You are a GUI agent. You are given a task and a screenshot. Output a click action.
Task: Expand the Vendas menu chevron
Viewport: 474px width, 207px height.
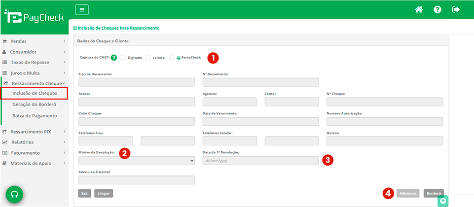[65, 41]
